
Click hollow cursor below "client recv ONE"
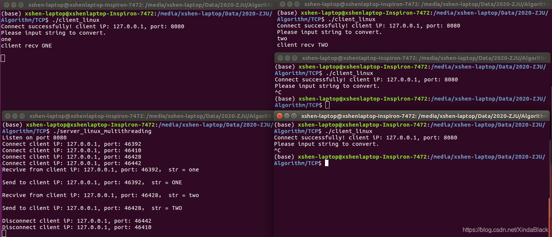[3, 58]
